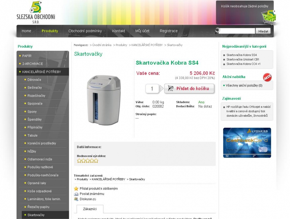Screen dimensions: 290x219
Task: Open the Kontakt menu item
Action: point(119,31)
